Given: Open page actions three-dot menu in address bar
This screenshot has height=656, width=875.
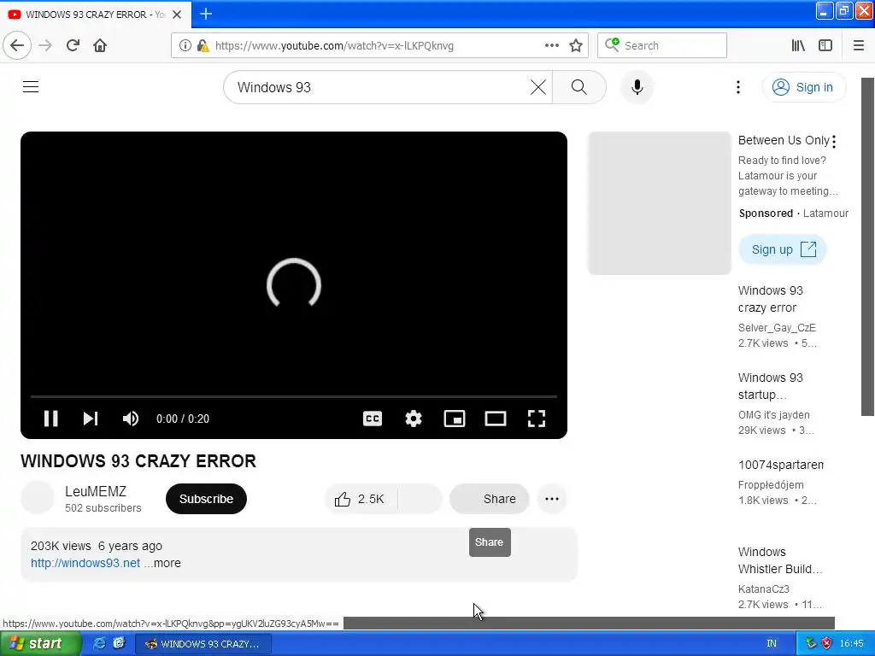Looking at the screenshot, I should click(x=551, y=45).
